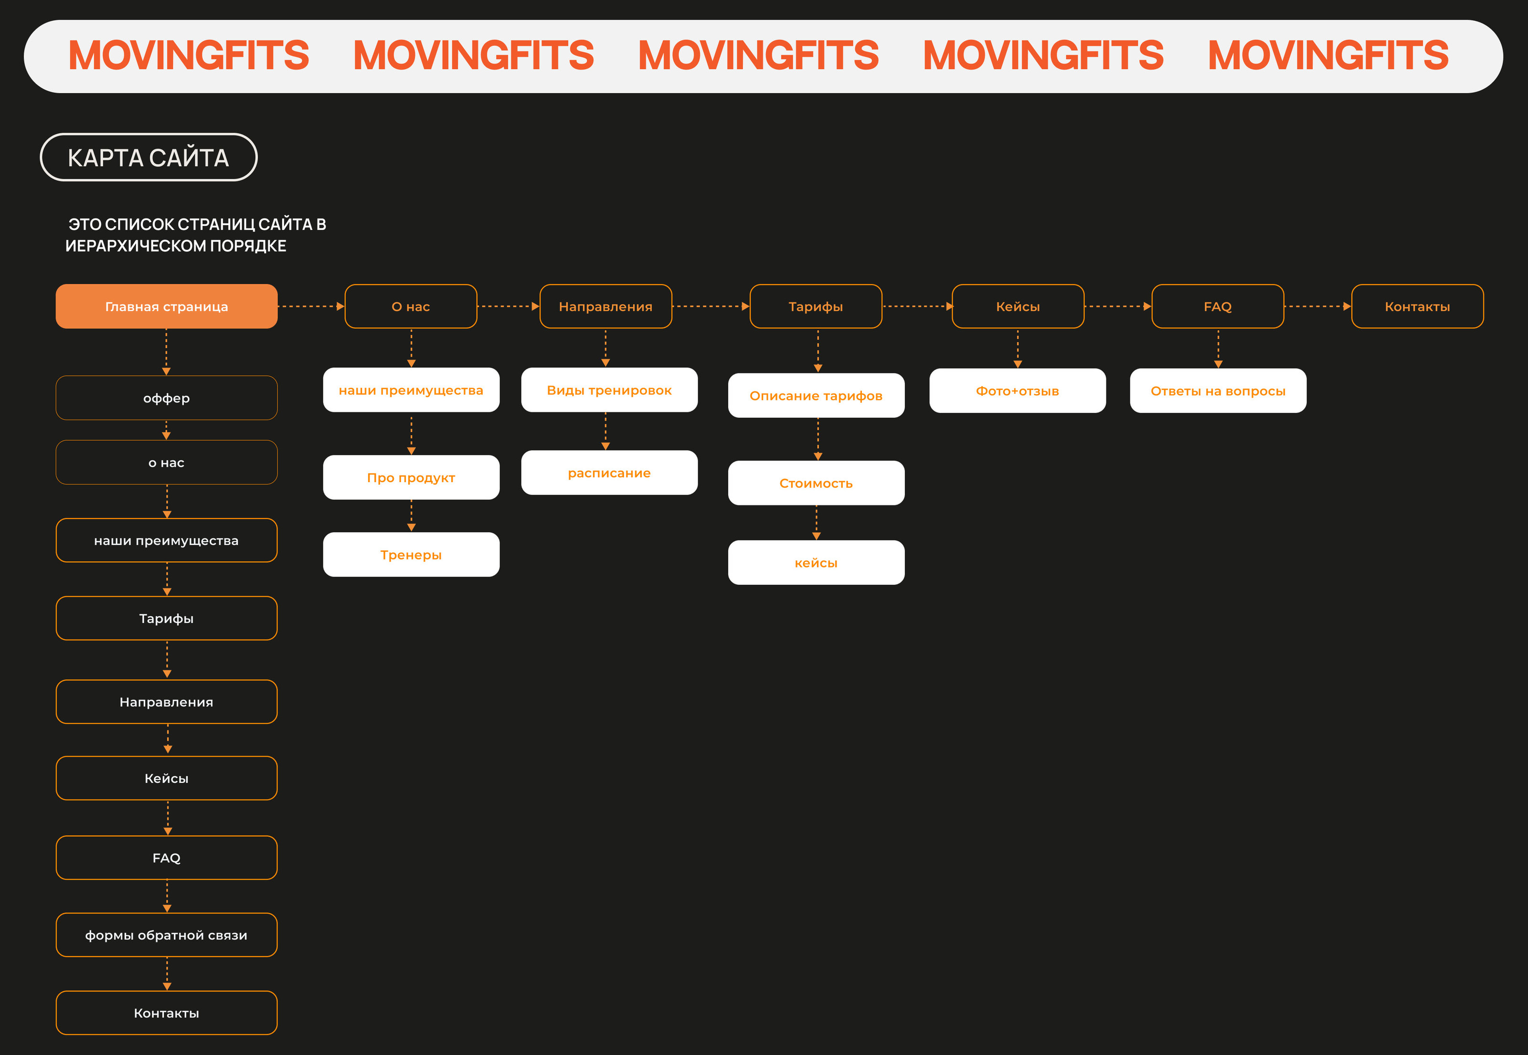The image size is (1528, 1055).
Task: Click the О нас node in the top row
Action: 411,306
